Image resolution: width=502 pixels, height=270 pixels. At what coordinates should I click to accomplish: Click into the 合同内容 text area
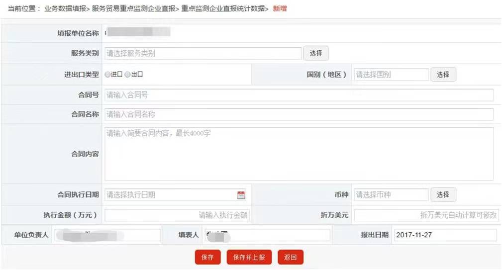point(299,154)
